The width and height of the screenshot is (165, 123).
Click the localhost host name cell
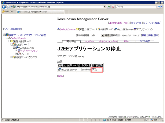pyautogui.click(x=86, y=70)
